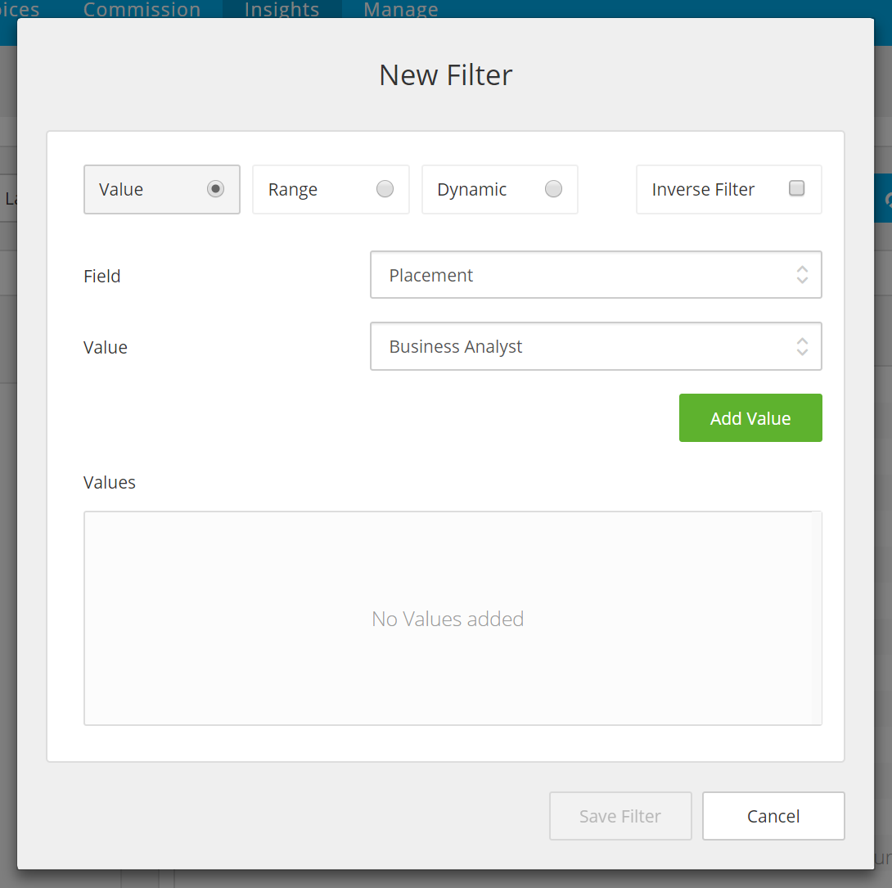Click the Inverse Filter label text

pos(703,189)
